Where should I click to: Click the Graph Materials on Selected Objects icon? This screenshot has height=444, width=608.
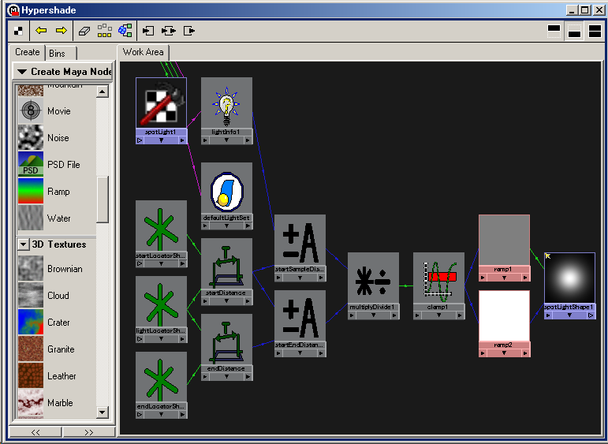coord(125,30)
